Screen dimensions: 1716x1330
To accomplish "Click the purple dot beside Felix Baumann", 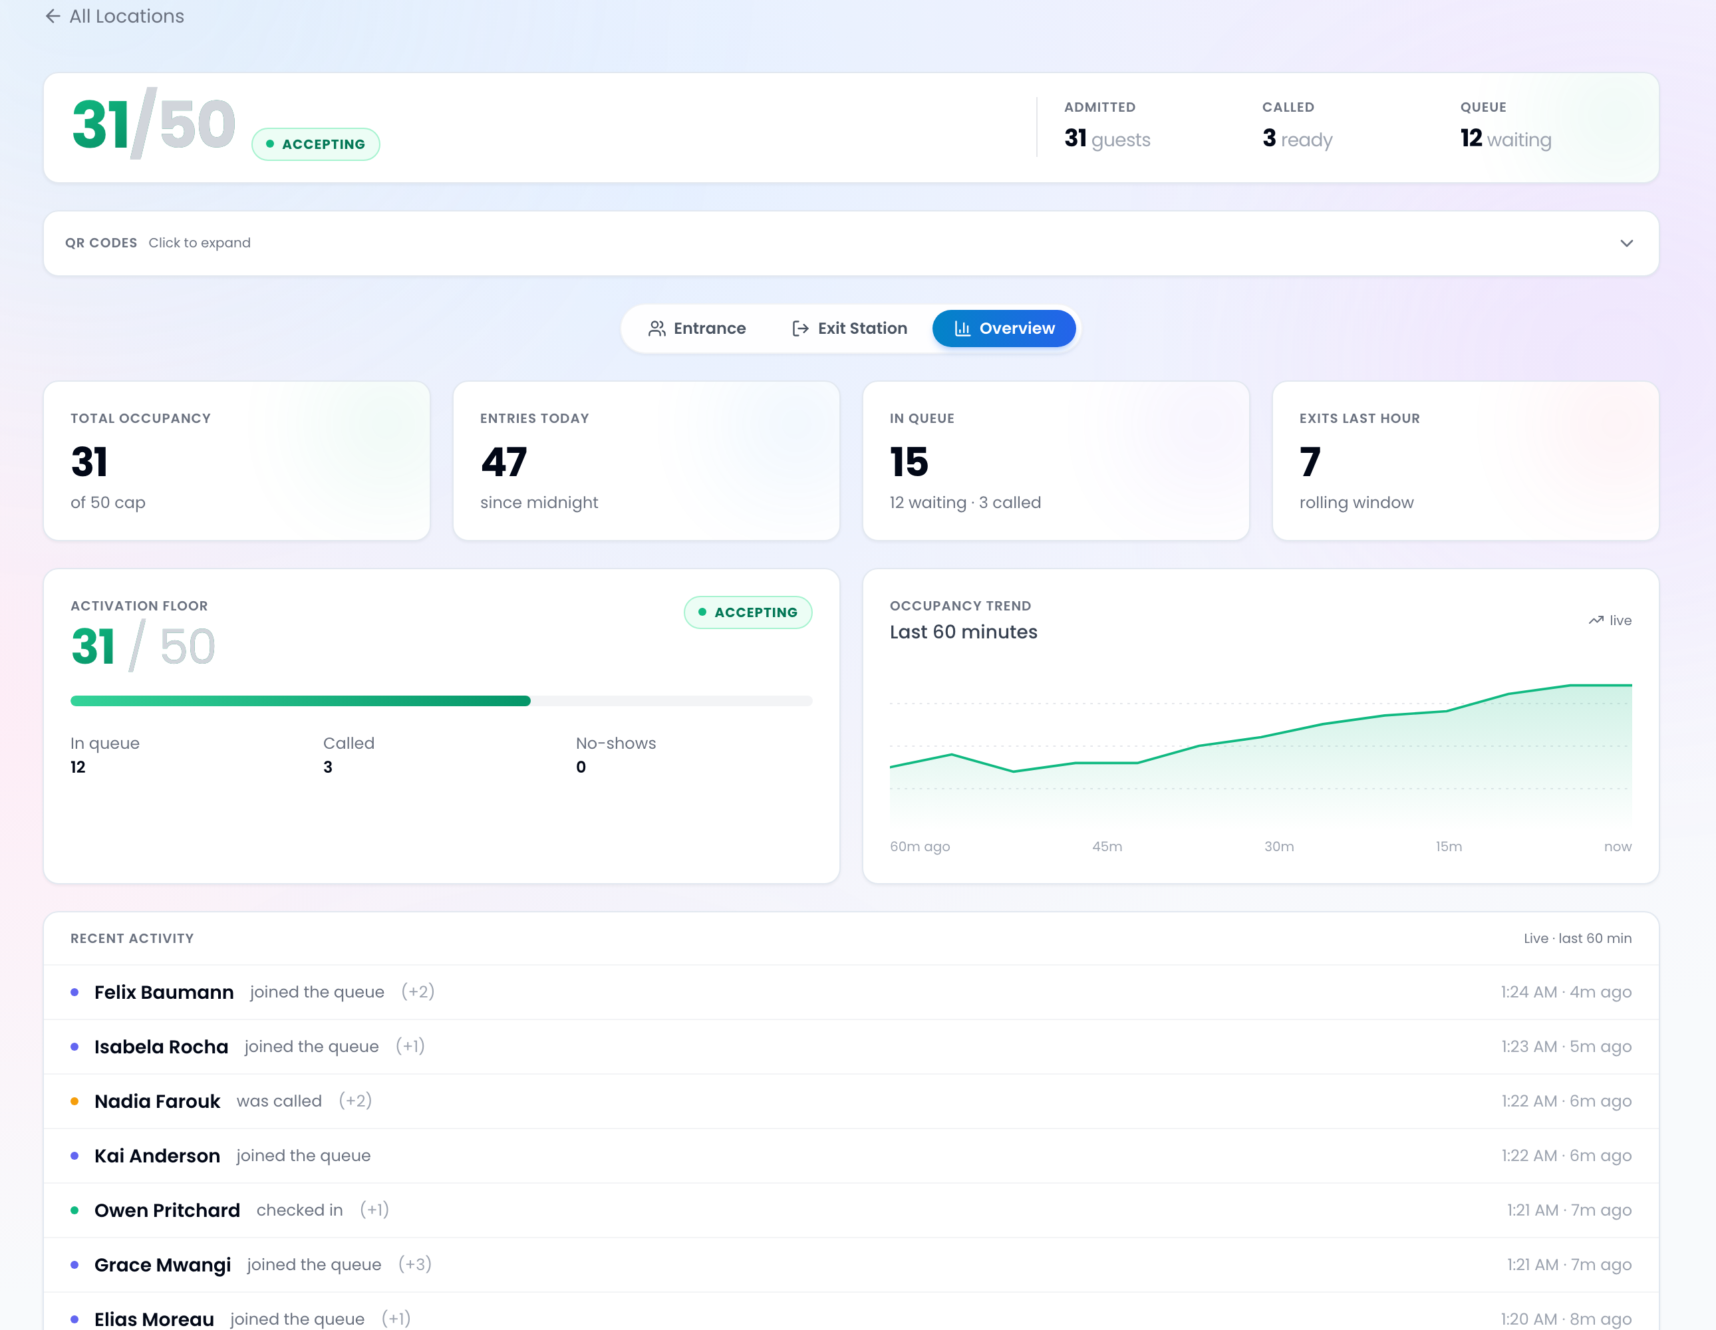I will [74, 992].
